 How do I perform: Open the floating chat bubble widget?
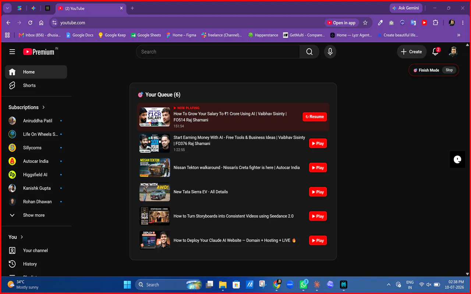pyautogui.click(x=457, y=159)
